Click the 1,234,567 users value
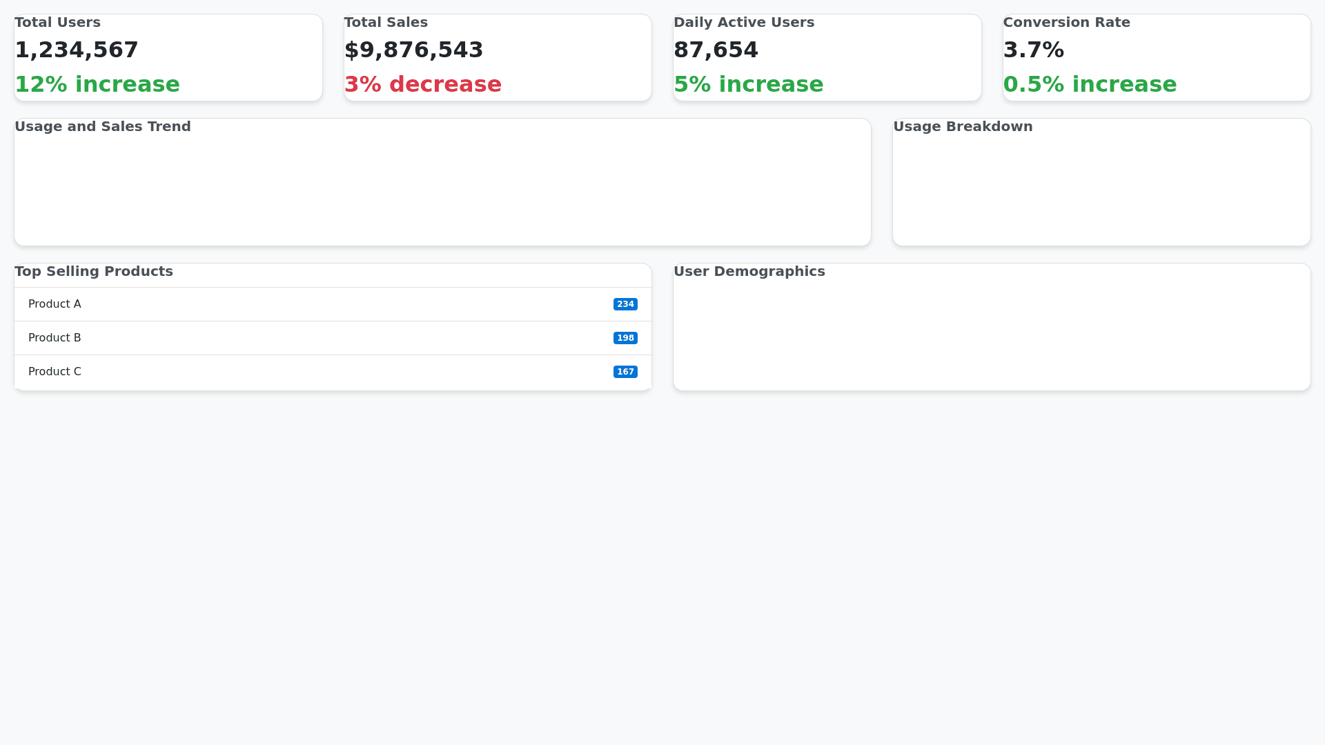This screenshot has width=1325, height=745. [x=77, y=50]
